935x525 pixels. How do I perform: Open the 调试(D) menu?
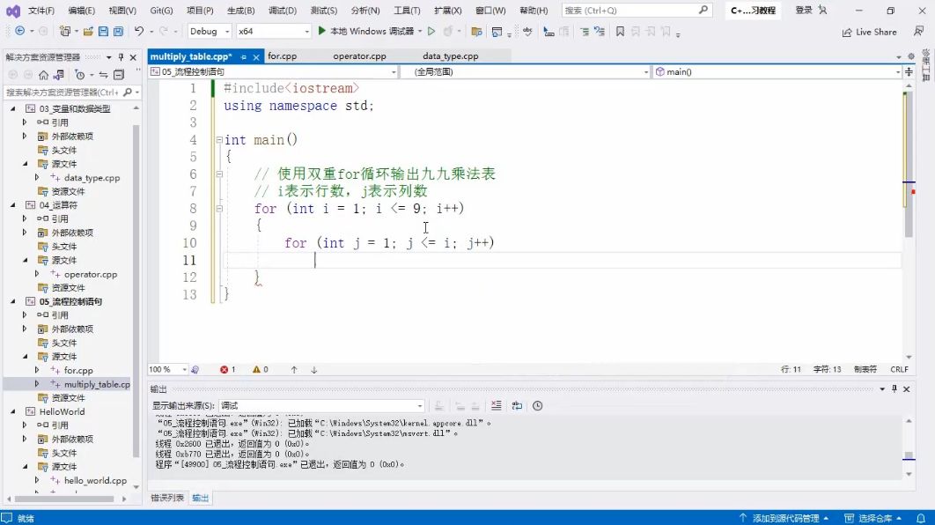[283, 11]
